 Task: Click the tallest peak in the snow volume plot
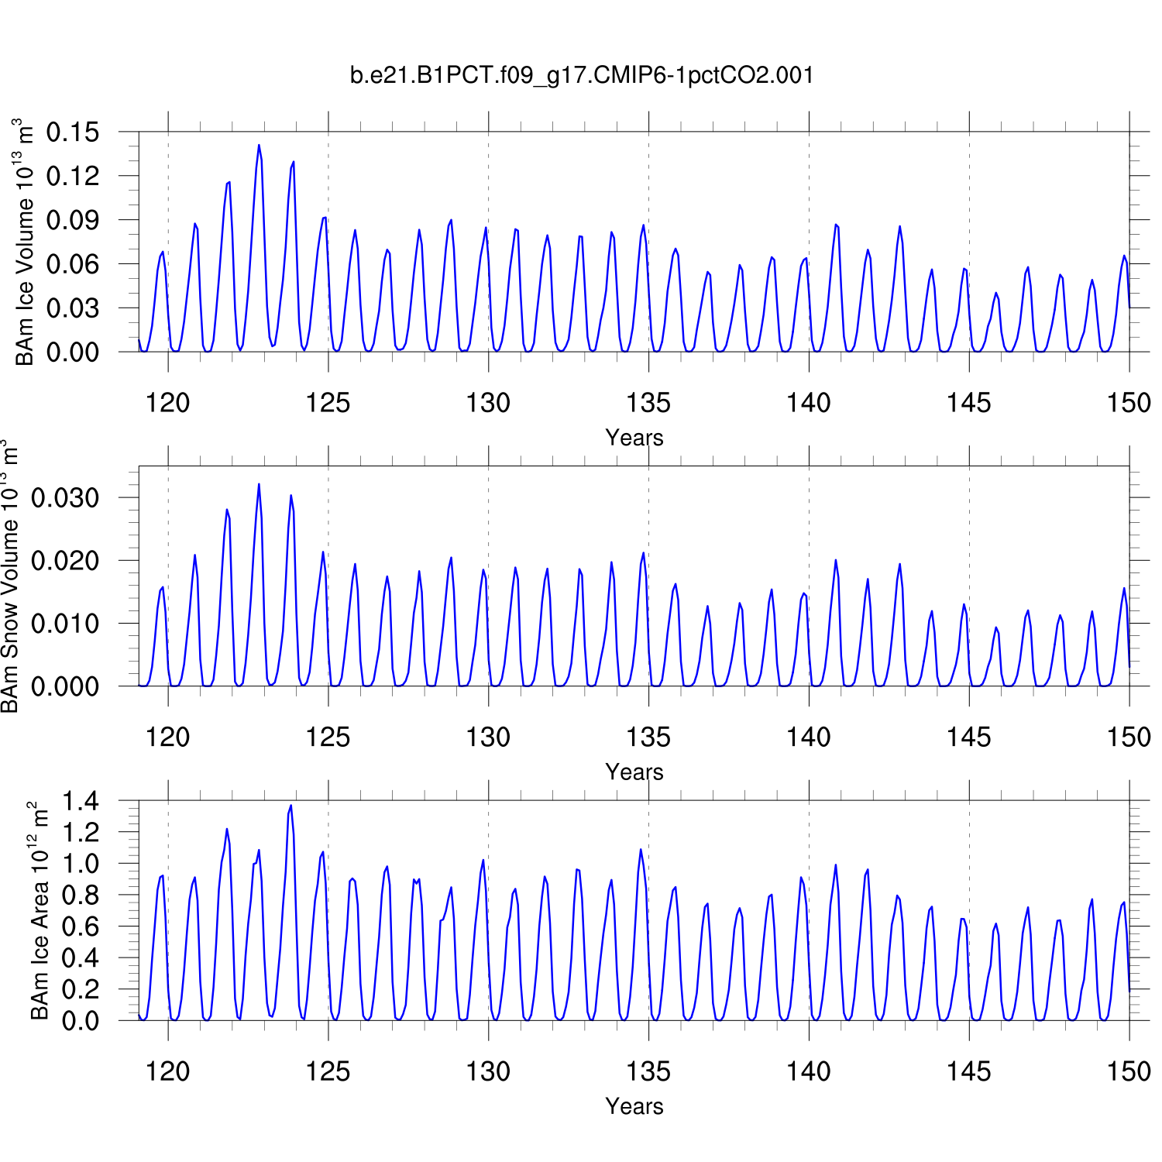click(x=259, y=485)
